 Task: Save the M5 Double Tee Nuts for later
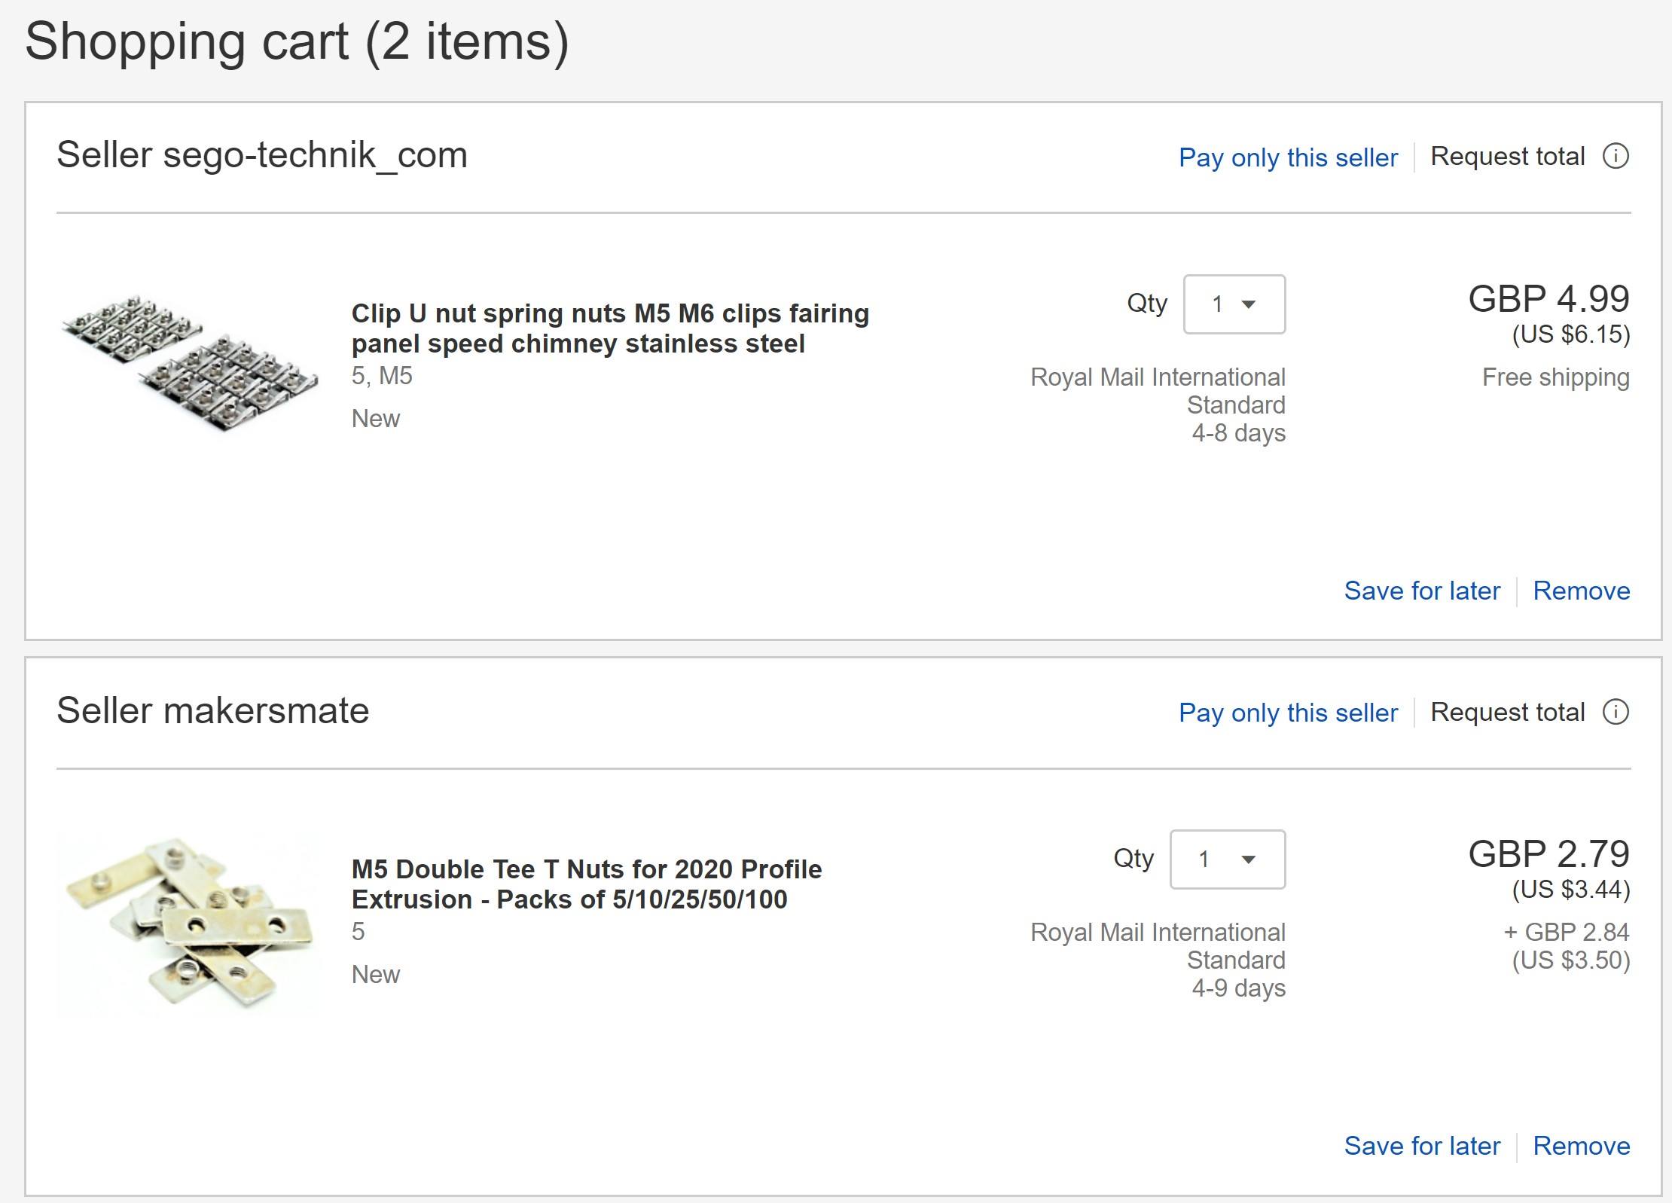(1422, 1146)
